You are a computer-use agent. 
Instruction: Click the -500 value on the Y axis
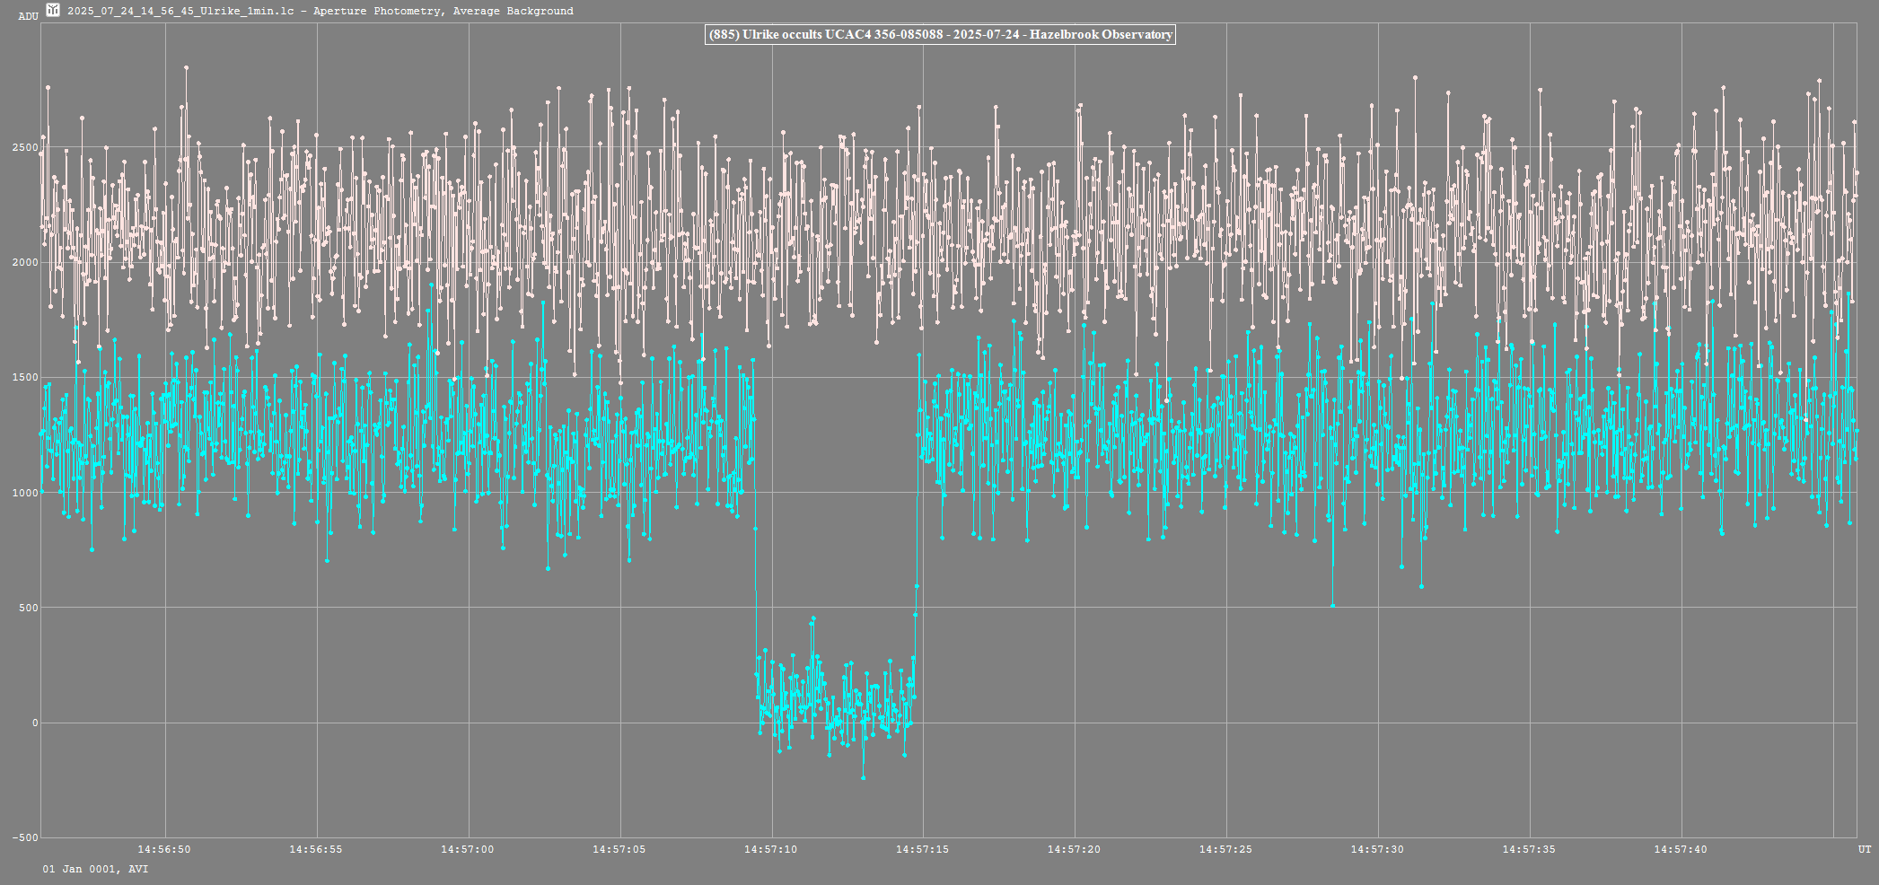25,837
